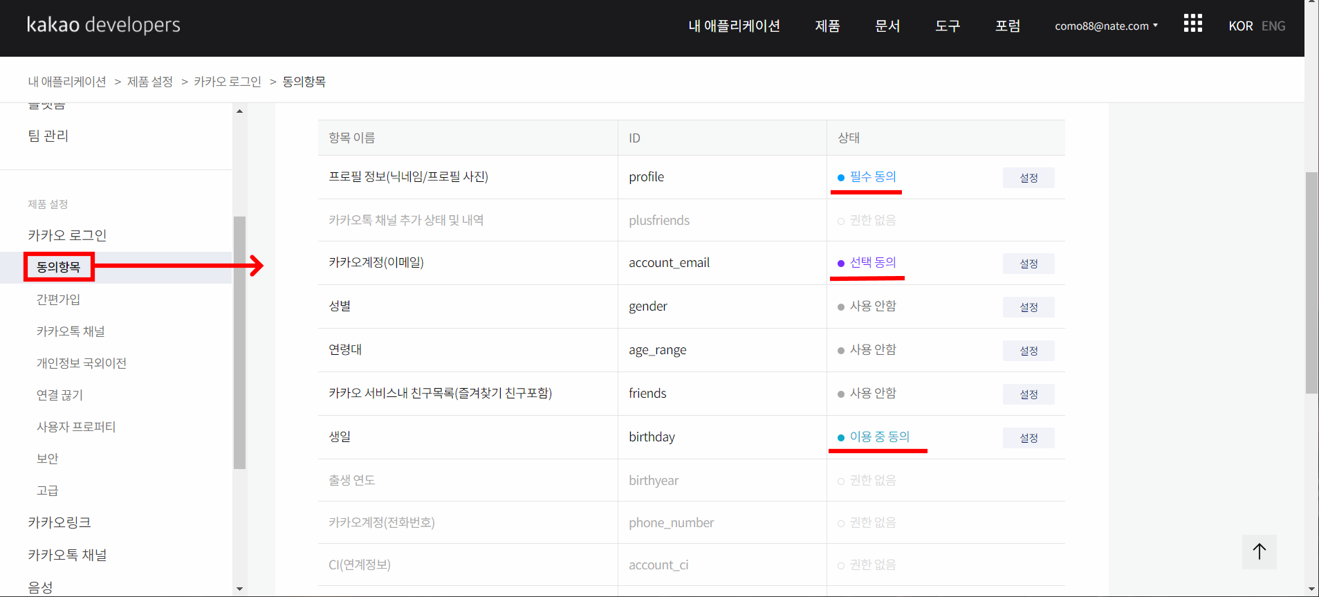Screen dimensions: 1319x597
Task: Open 개인정보 국외이전 sidebar item
Action: tap(82, 363)
